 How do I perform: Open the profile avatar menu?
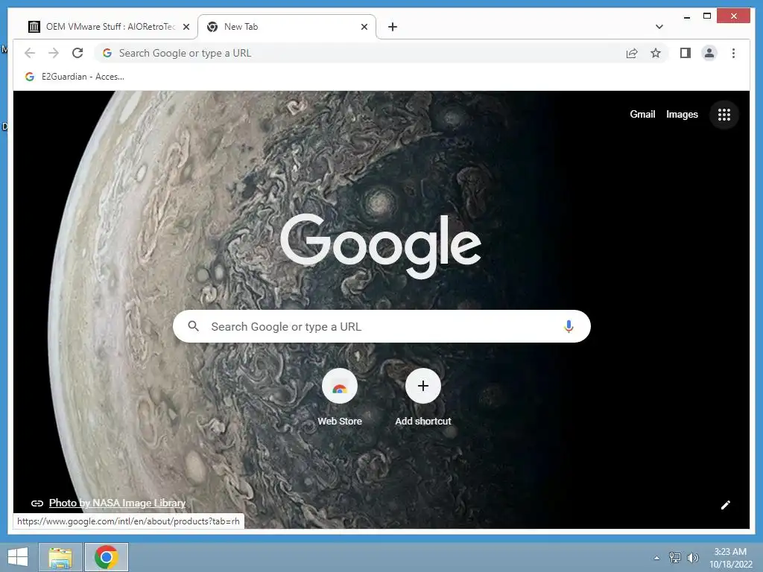[709, 53]
